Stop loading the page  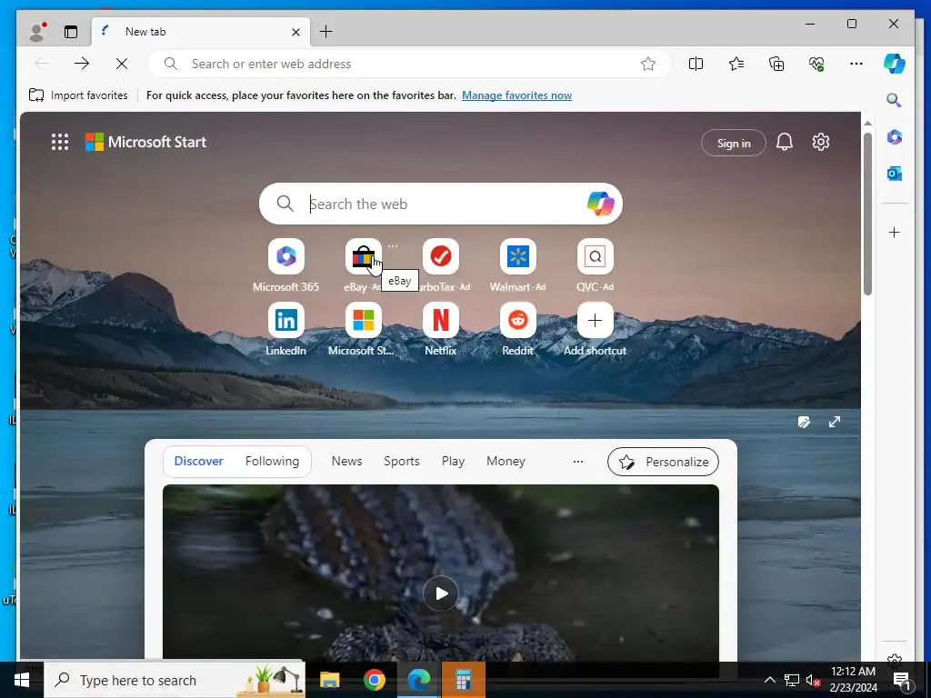pyautogui.click(x=122, y=64)
